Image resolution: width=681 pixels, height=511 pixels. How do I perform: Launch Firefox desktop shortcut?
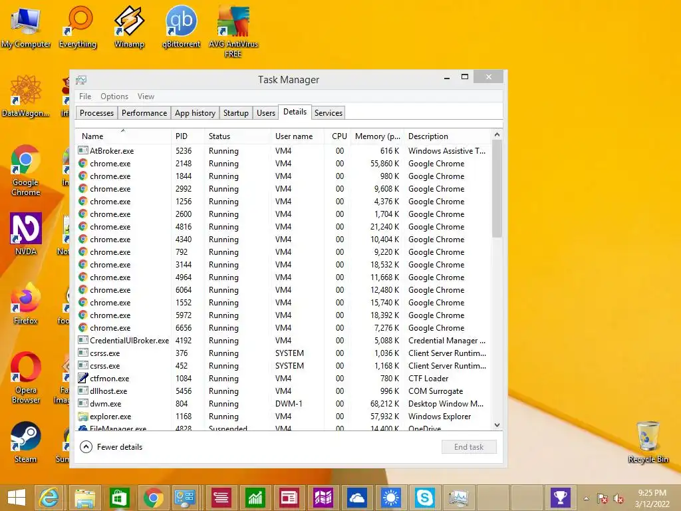tap(26, 303)
